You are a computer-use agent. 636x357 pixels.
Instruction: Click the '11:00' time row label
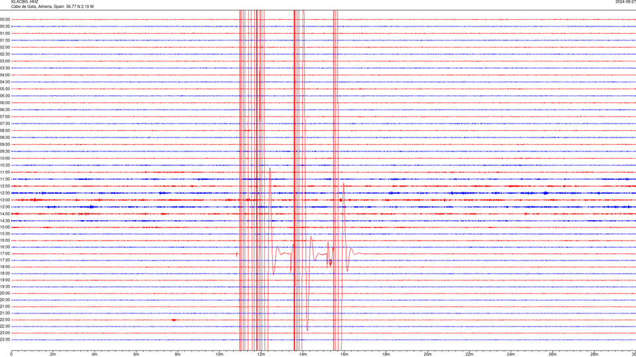click(x=5, y=173)
